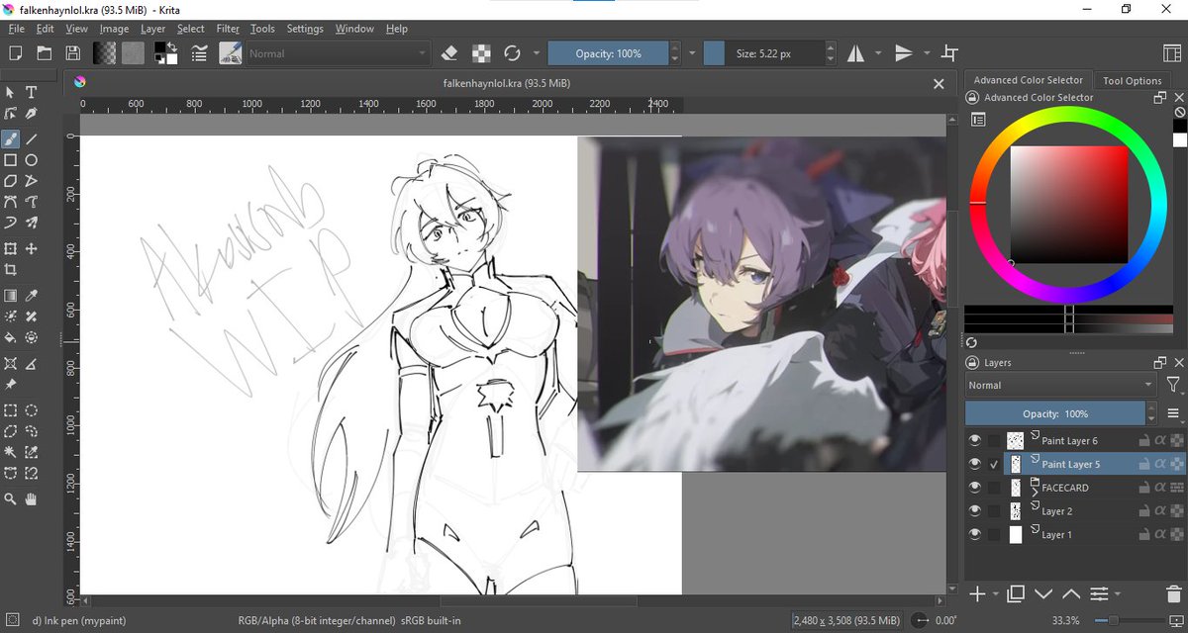The height and width of the screenshot is (633, 1188).
Task: Open the brush settings editor
Action: click(x=200, y=53)
